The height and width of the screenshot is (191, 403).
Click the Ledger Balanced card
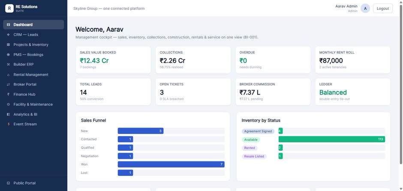click(x=352, y=92)
